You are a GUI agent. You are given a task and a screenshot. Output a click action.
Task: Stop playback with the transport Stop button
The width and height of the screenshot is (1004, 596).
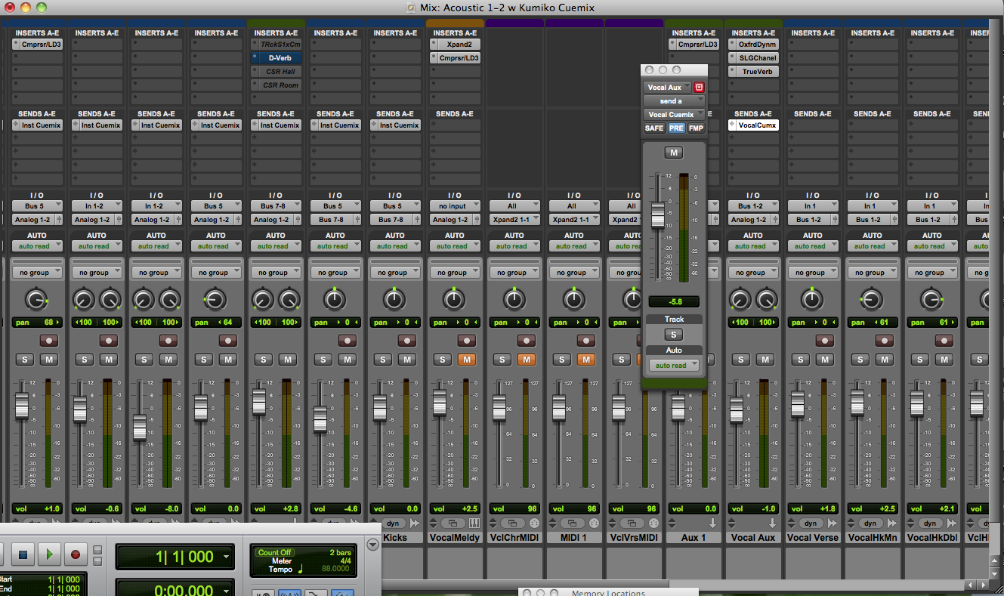pos(23,555)
